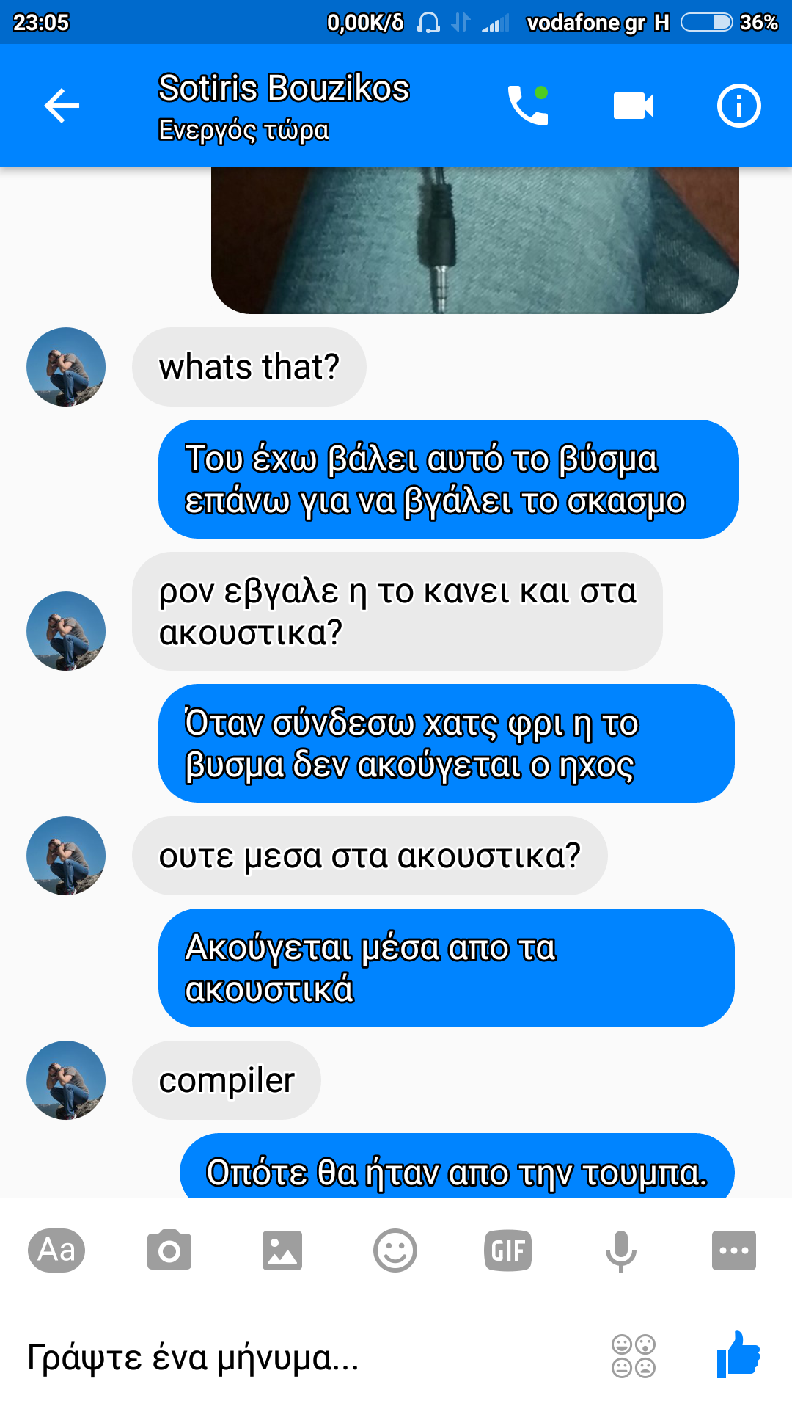
Task: Select the Aa text keyboard button
Action: click(x=56, y=1250)
